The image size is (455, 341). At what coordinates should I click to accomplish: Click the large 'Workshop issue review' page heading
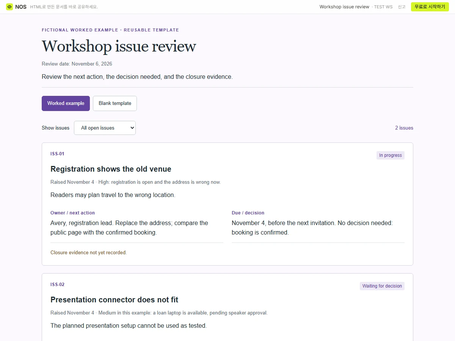point(119,46)
